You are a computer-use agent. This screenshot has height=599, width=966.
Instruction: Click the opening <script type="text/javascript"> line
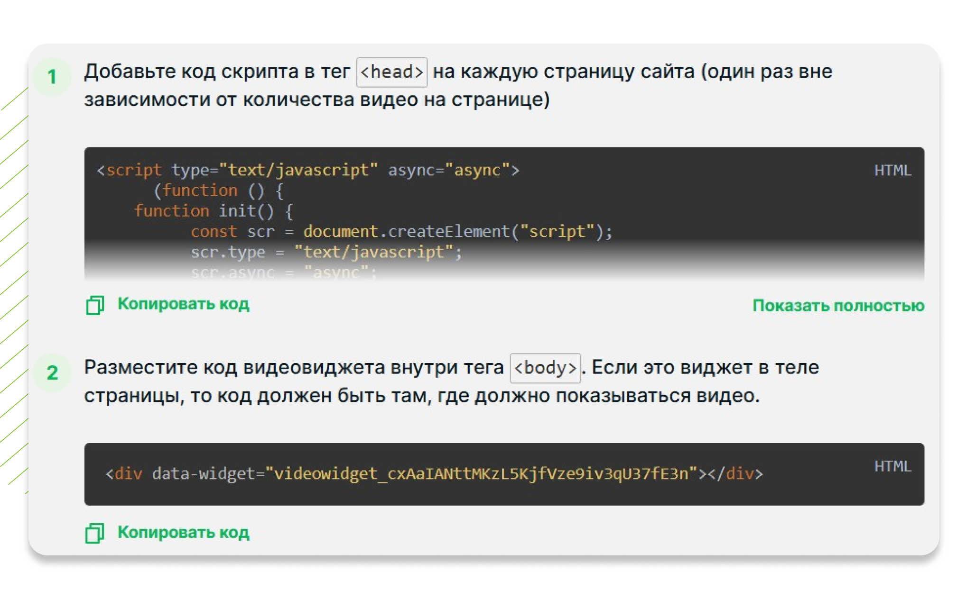307,170
